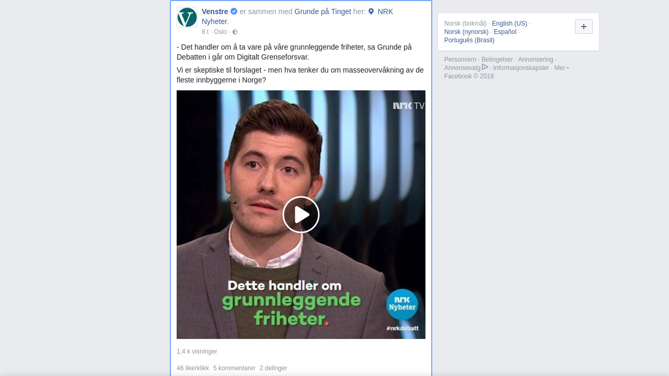Open the 46 likerklikk list
669x376 pixels.
tap(193, 368)
